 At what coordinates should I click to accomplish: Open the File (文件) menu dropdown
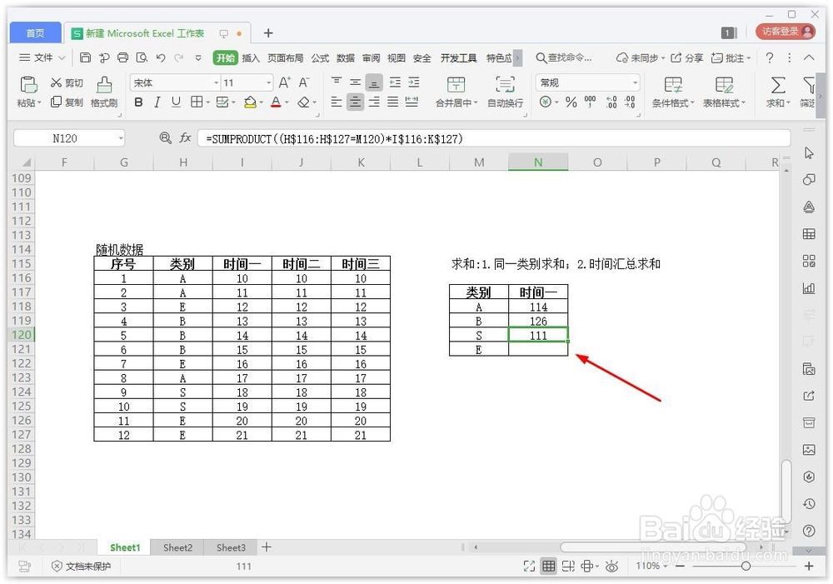tap(42, 57)
